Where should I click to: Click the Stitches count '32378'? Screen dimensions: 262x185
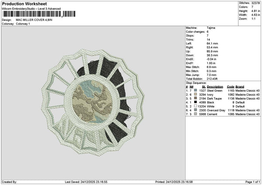click(x=255, y=3)
